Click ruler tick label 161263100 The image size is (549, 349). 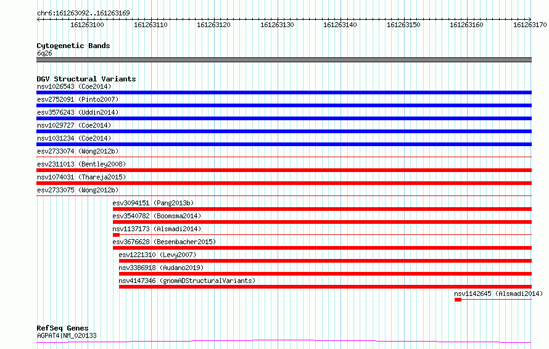click(87, 25)
